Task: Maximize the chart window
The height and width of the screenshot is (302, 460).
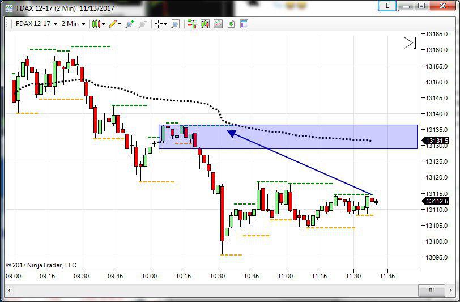Action: pos(421,6)
